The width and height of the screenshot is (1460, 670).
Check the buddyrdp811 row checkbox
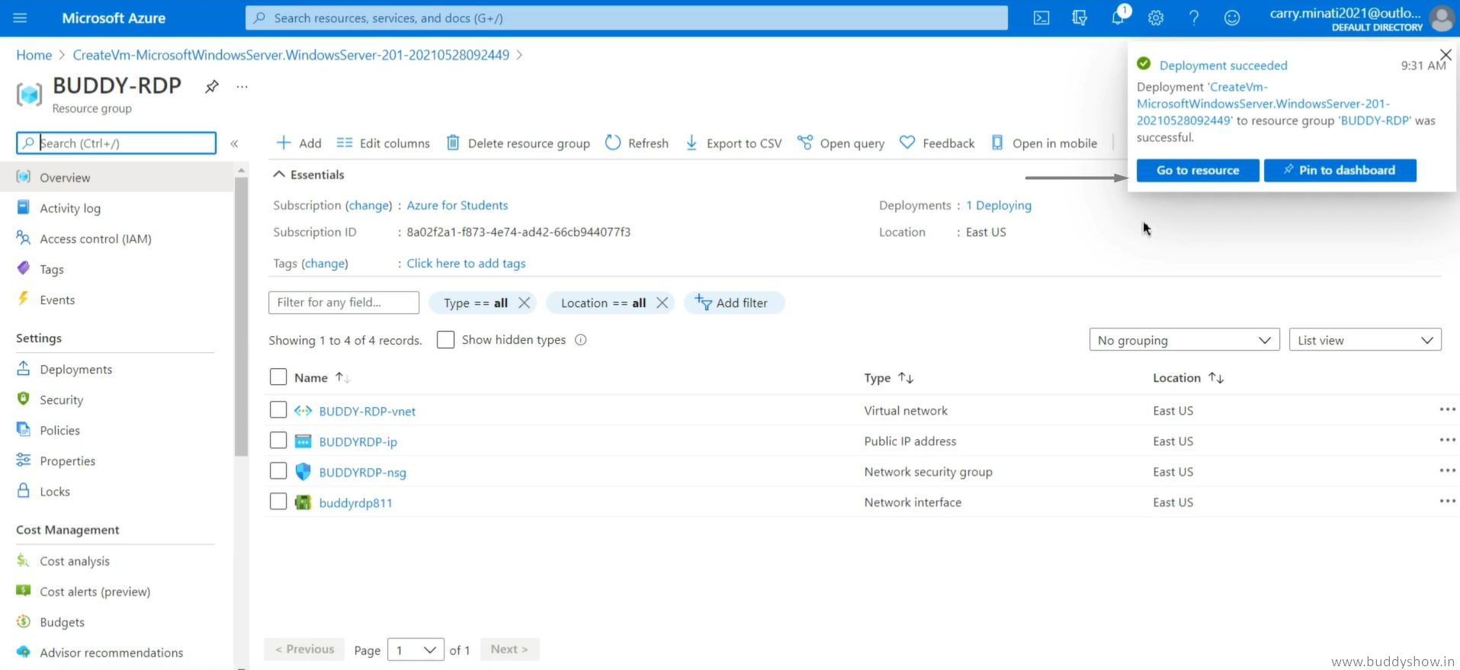tap(278, 502)
